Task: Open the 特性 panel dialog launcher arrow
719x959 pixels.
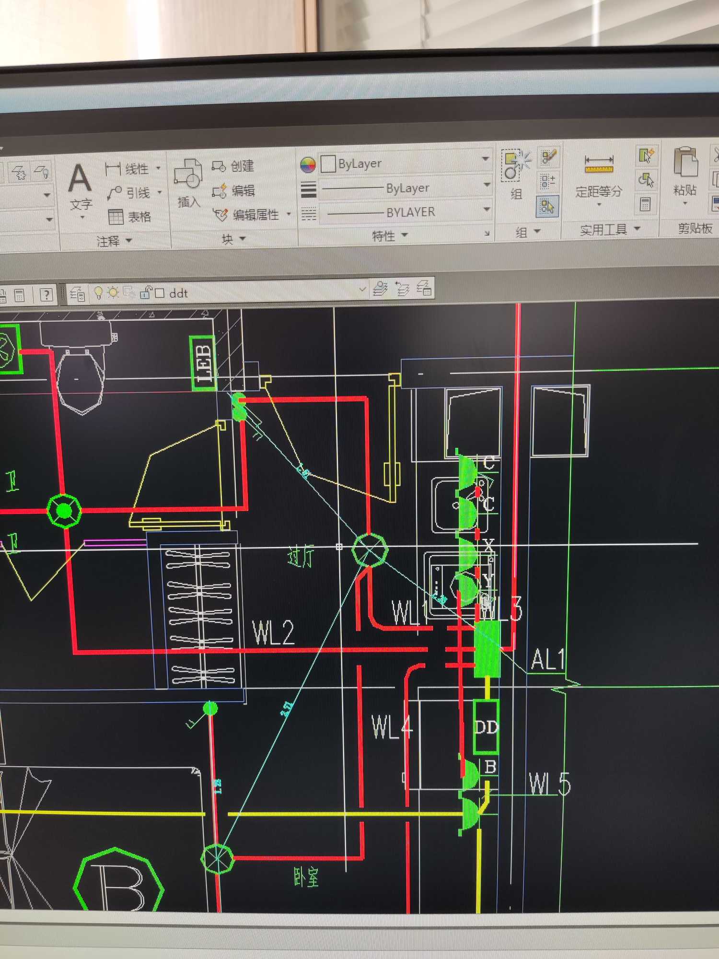Action: (487, 234)
